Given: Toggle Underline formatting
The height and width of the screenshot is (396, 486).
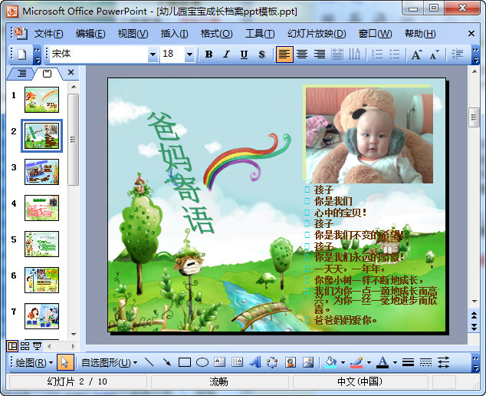Looking at the screenshot, I should click(x=245, y=54).
